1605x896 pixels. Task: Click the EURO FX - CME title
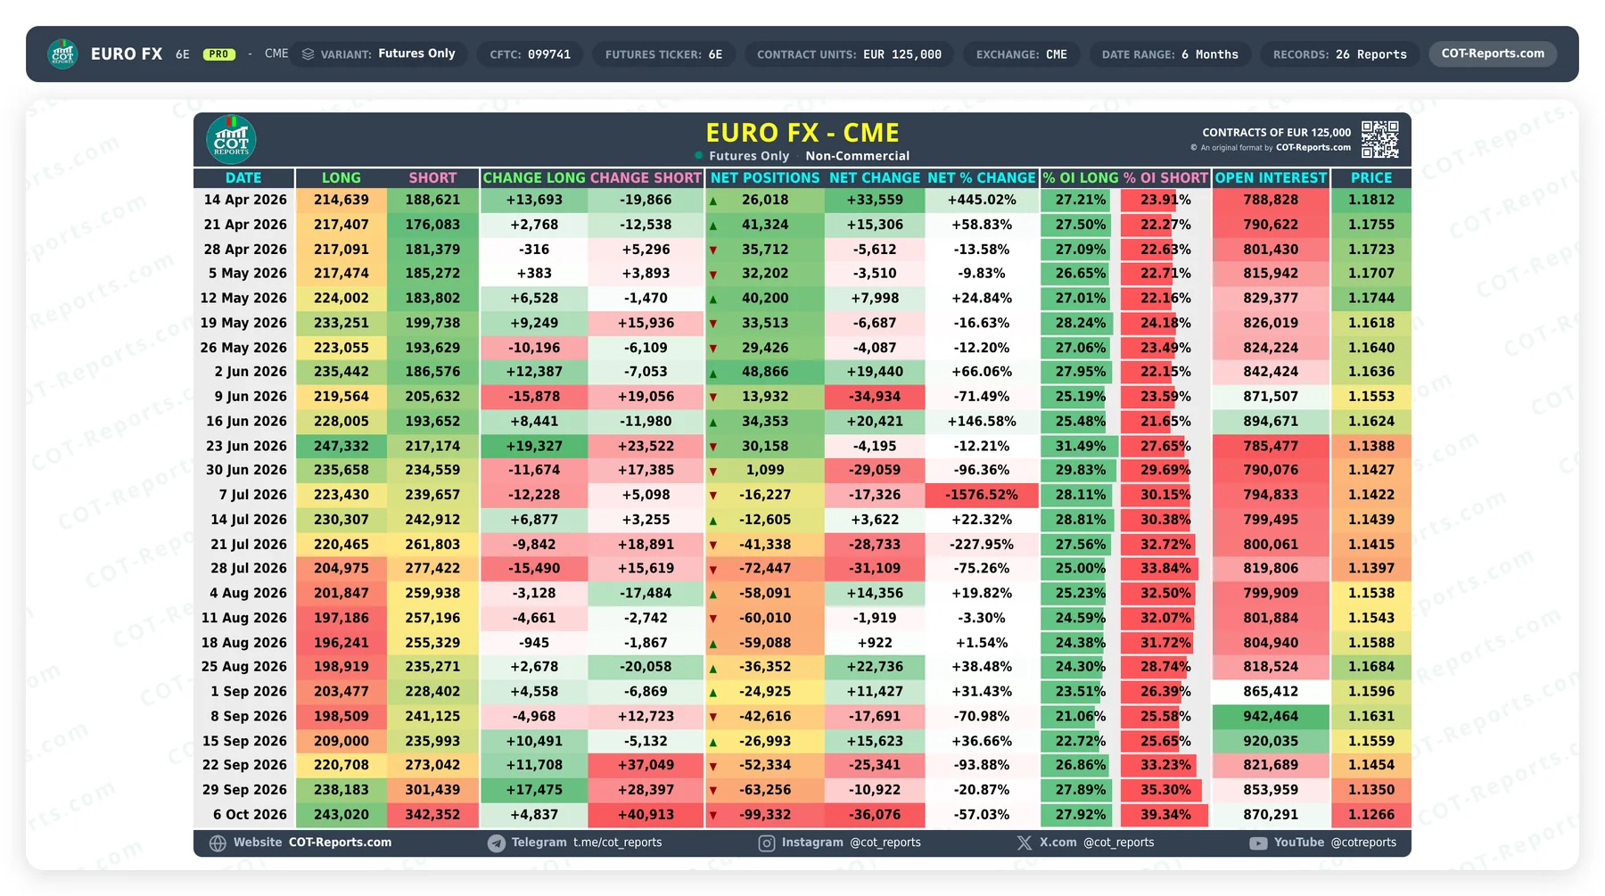click(802, 133)
